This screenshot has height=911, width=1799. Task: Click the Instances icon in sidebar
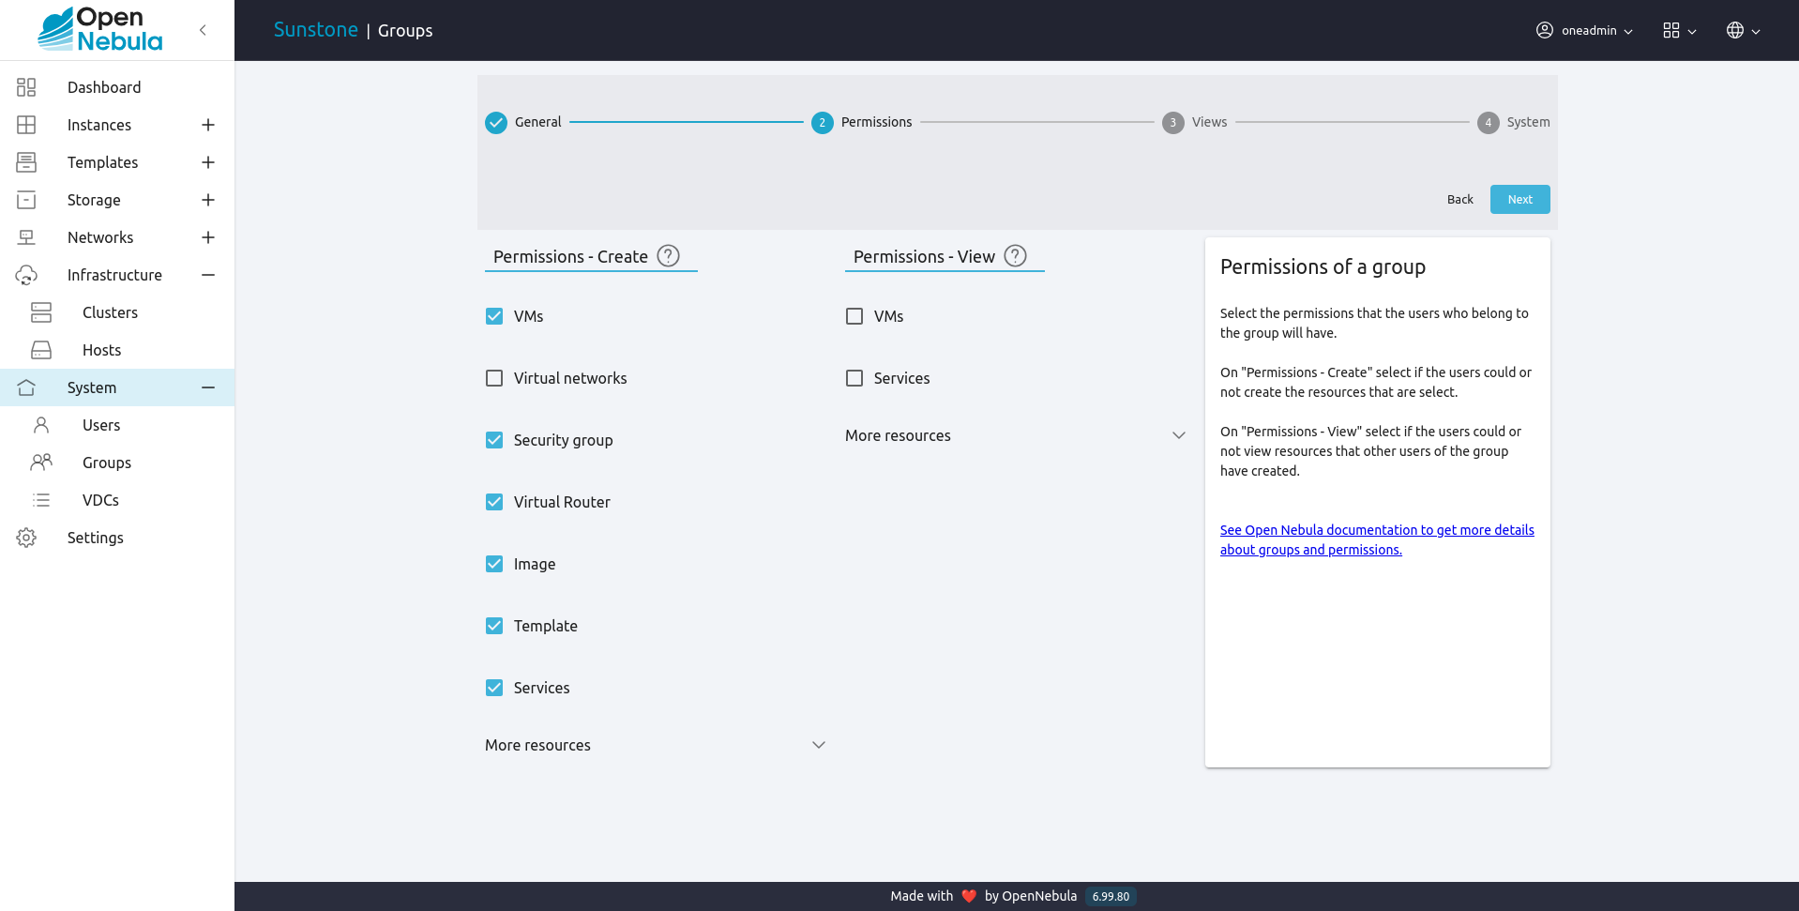click(x=26, y=125)
